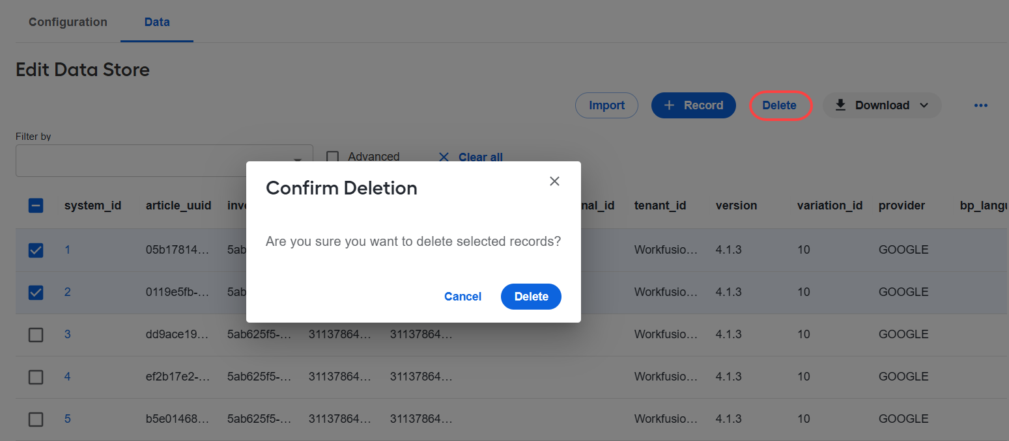Viewport: 1009px width, 441px height.
Task: Select article_uuid cell b5e01468…
Action: coord(178,419)
